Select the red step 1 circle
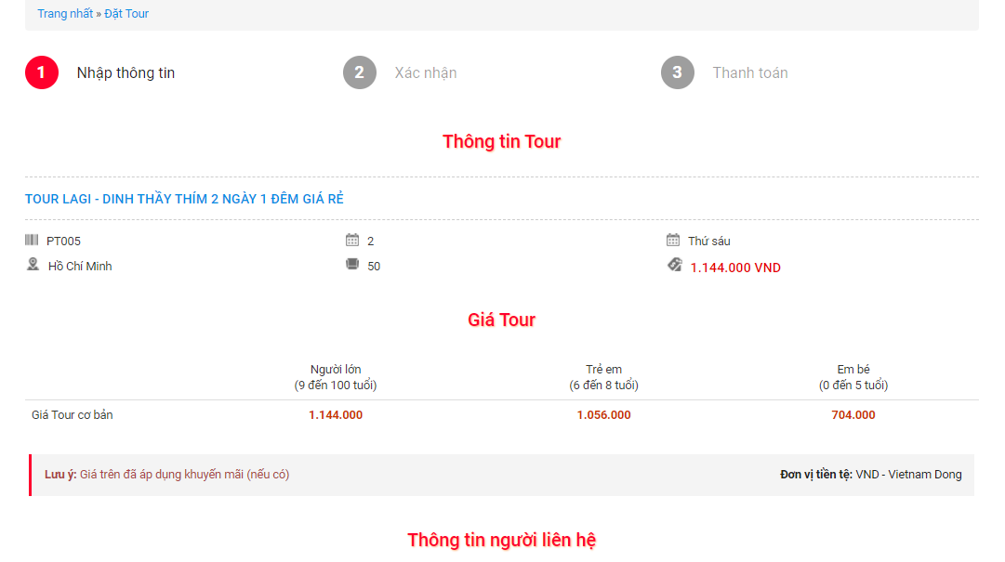The width and height of the screenshot is (1005, 562). point(42,72)
